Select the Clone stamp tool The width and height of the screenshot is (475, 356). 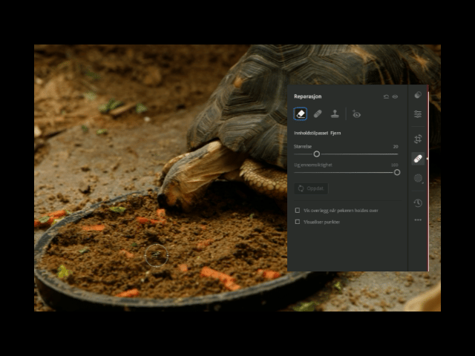(x=335, y=113)
